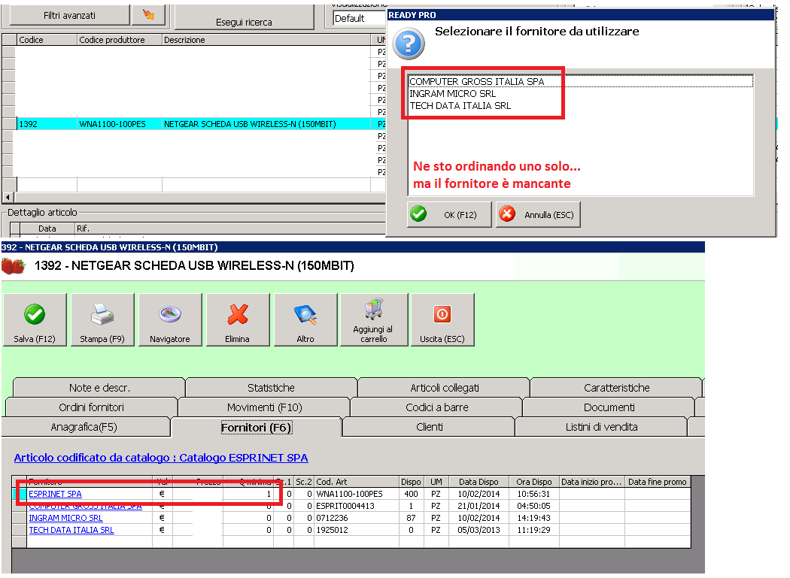
Task: Open the Articoli collegati tab
Action: click(445, 388)
